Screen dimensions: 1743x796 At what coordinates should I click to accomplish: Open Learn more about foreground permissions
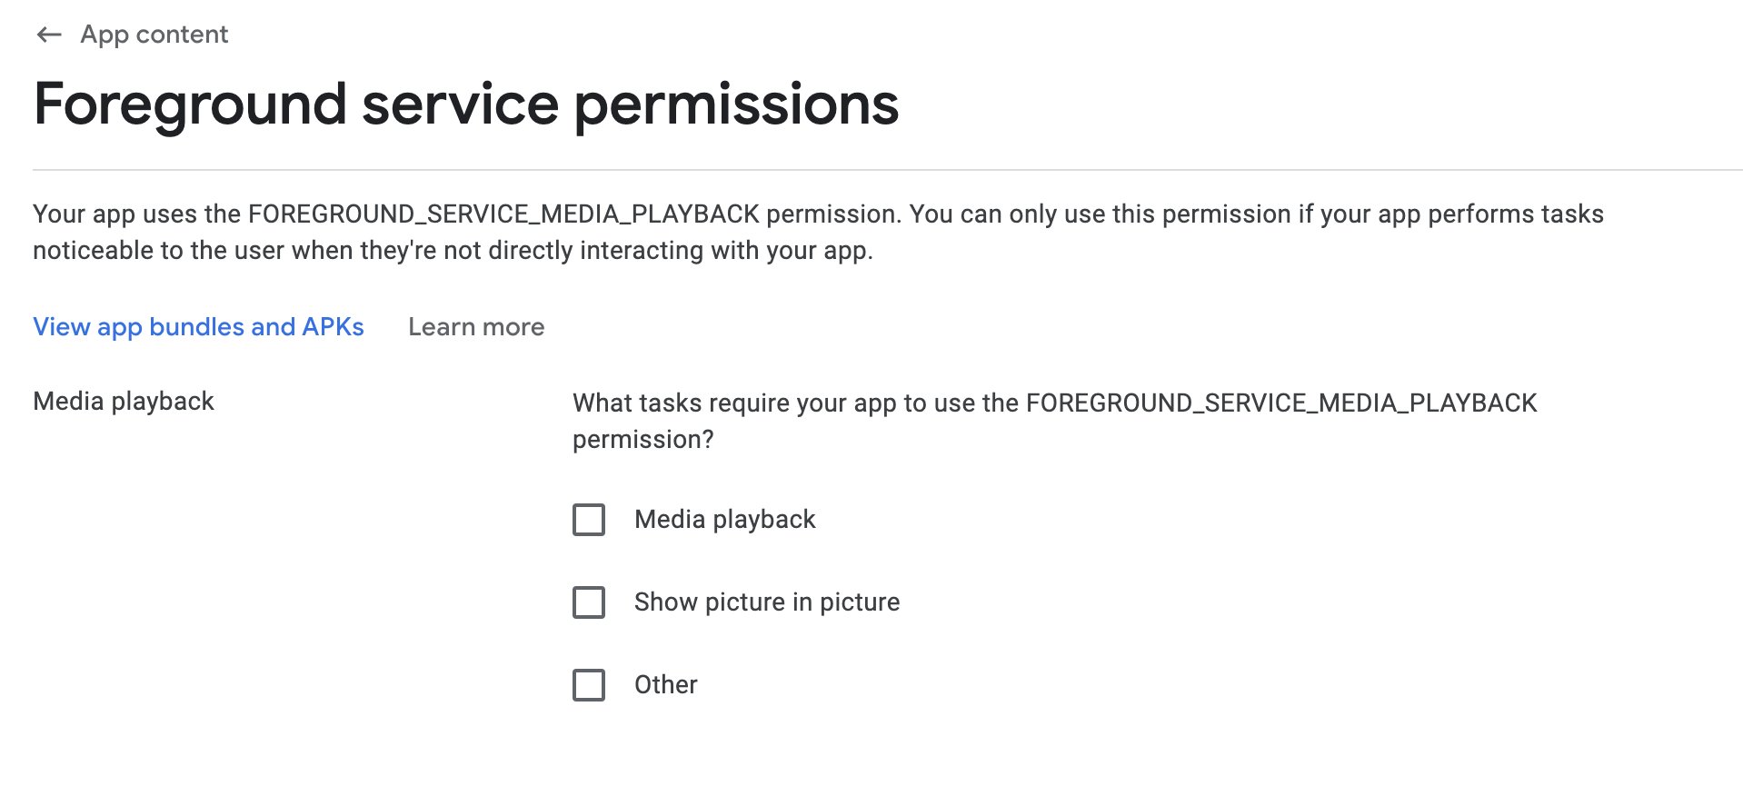point(476,327)
